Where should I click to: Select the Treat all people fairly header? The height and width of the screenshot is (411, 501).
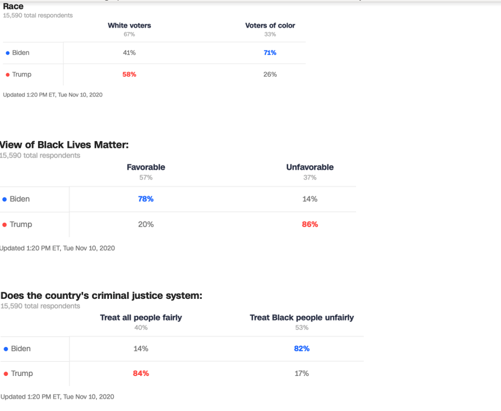[x=141, y=318]
